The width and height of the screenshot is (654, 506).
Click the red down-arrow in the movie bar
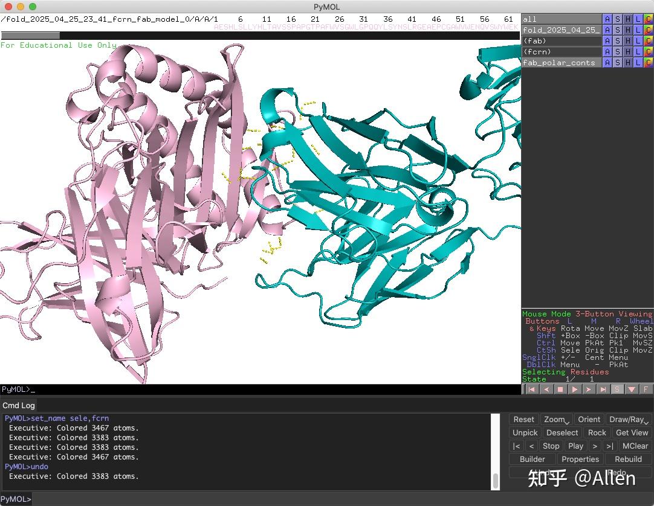pyautogui.click(x=633, y=389)
